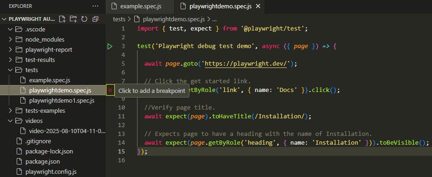The height and width of the screenshot is (177, 432).
Task: Click line number 11 in the gutter
Action: 121,116
